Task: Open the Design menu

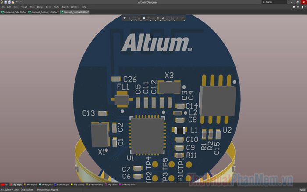Action: coord(40,7)
